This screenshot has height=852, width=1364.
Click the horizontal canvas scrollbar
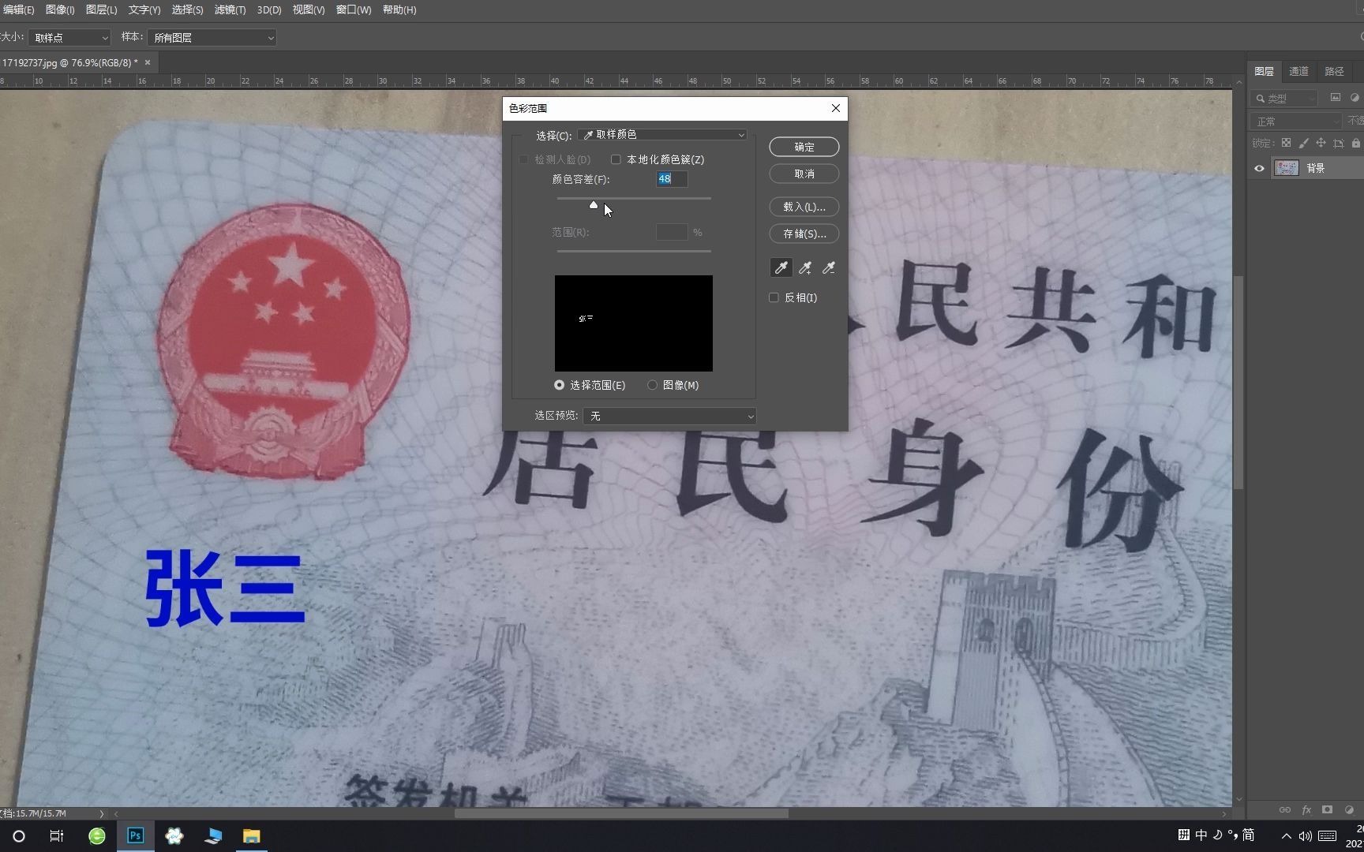pyautogui.click(x=621, y=813)
